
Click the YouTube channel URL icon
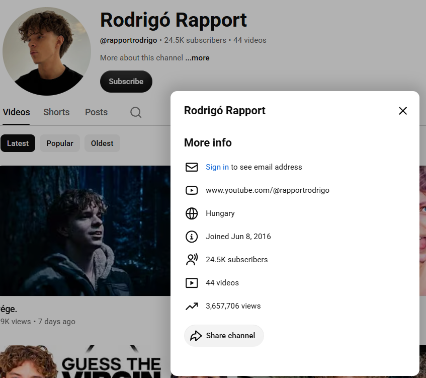(192, 190)
